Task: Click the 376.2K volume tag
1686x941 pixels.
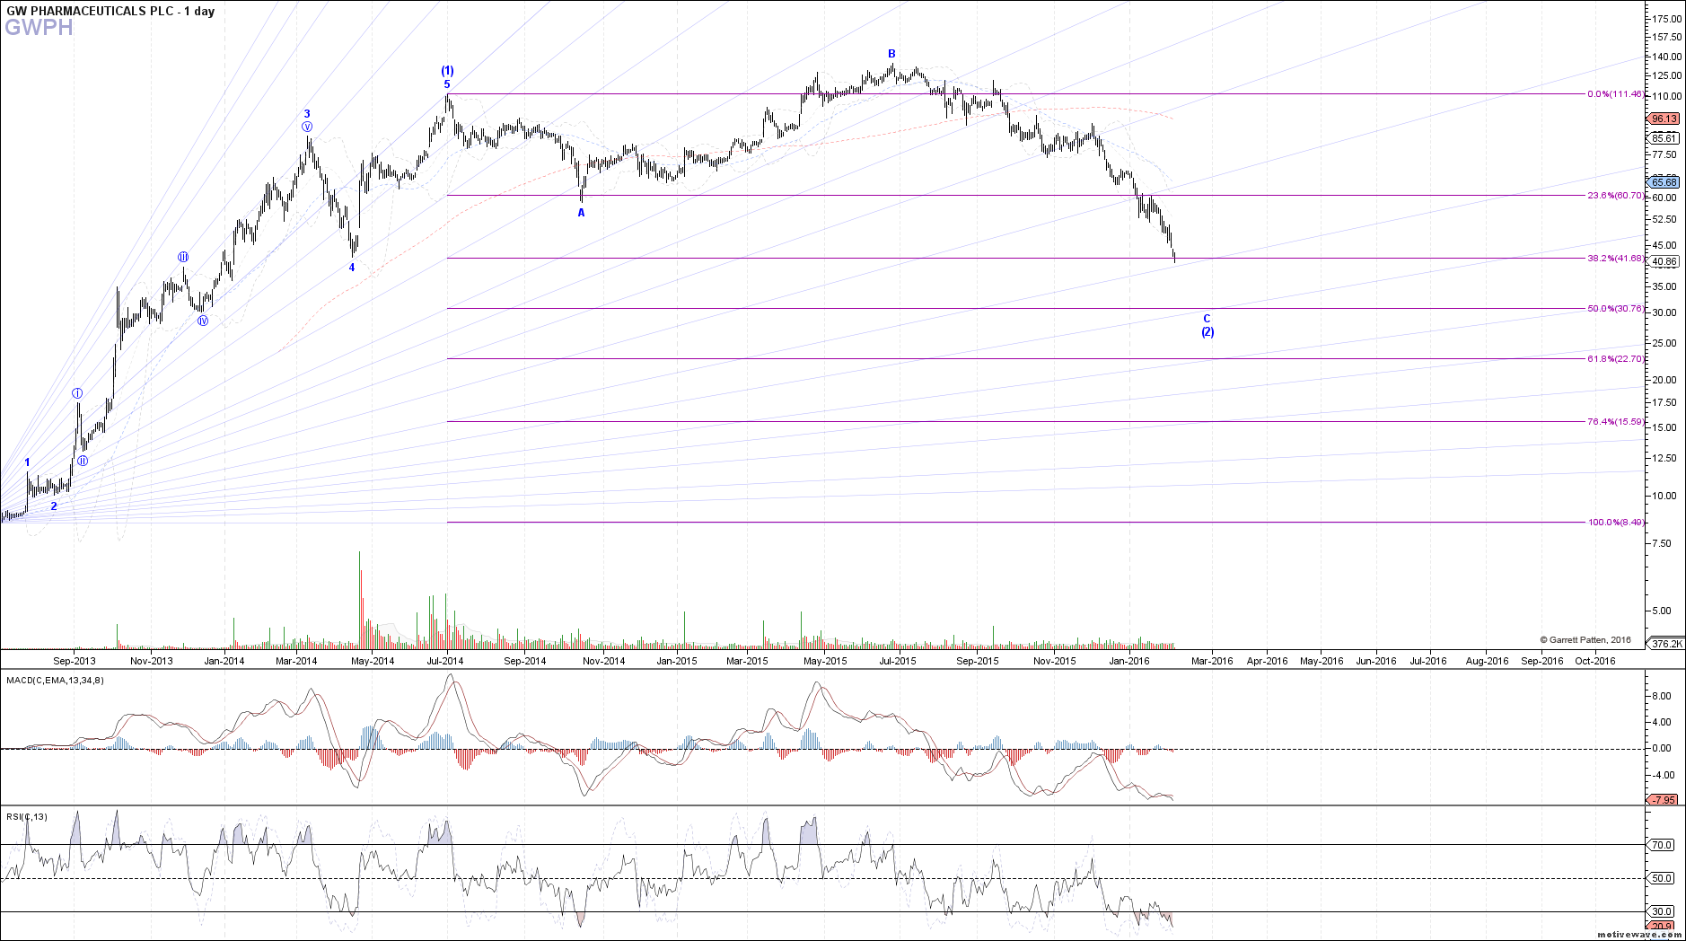Action: (x=1666, y=644)
